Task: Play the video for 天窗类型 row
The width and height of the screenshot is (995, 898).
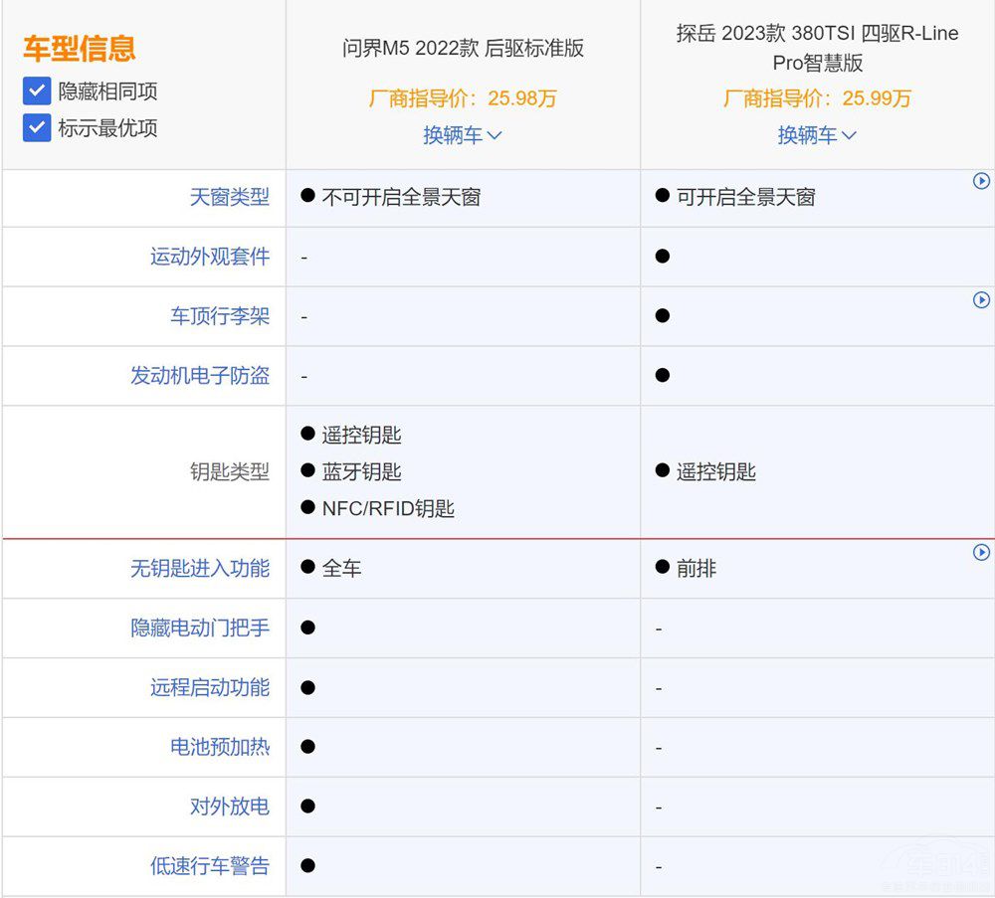Action: pyautogui.click(x=981, y=181)
